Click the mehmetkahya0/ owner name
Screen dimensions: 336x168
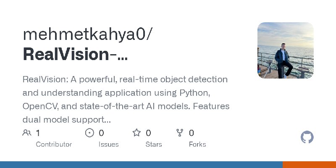click(88, 34)
